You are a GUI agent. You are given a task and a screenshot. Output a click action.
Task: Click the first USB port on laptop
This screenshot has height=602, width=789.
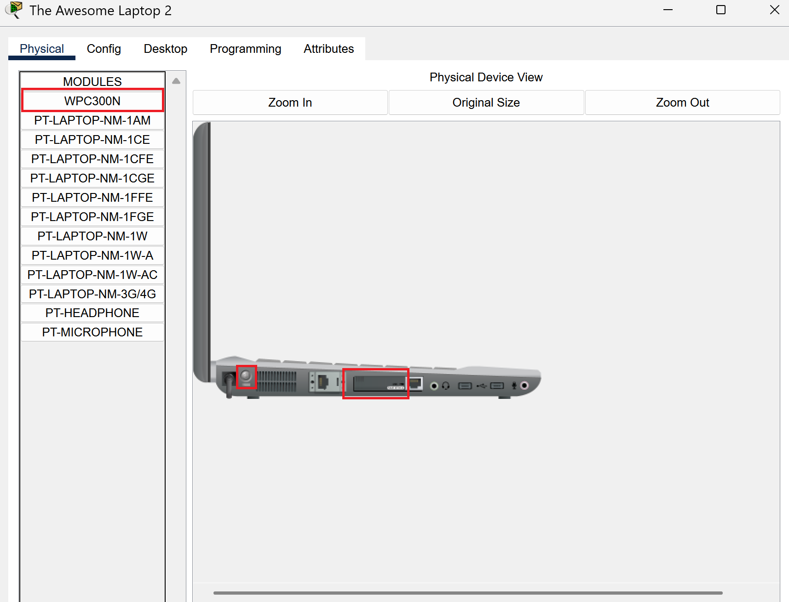pyautogui.click(x=465, y=386)
